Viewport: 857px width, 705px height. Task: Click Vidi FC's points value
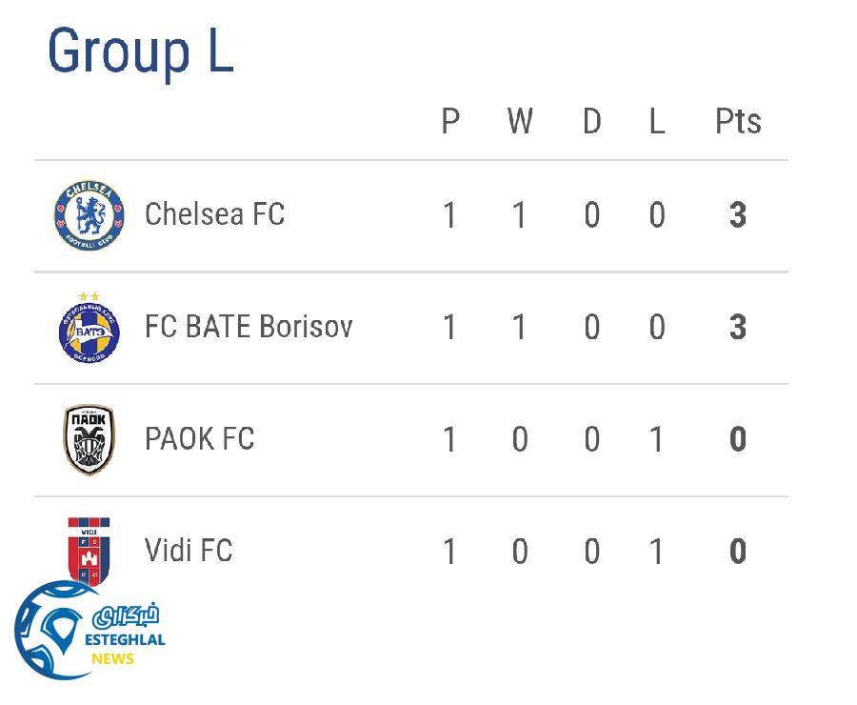tap(737, 553)
